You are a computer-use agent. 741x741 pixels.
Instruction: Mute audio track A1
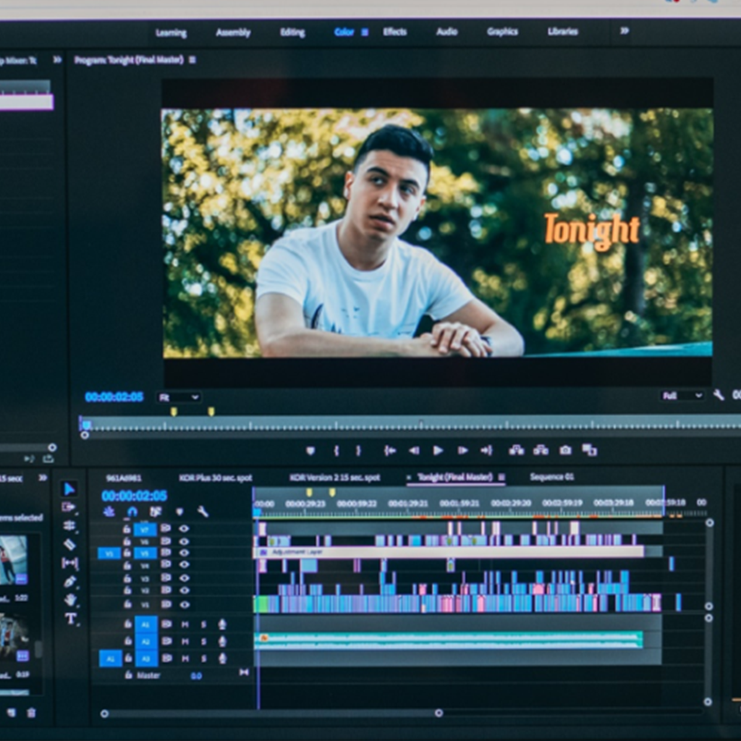(185, 624)
